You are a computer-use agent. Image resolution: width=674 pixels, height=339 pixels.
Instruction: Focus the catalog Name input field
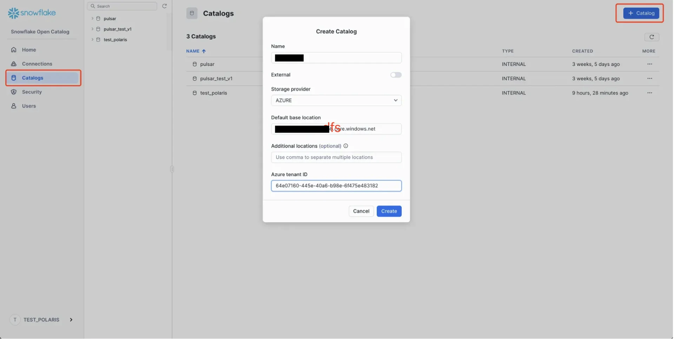click(x=336, y=58)
